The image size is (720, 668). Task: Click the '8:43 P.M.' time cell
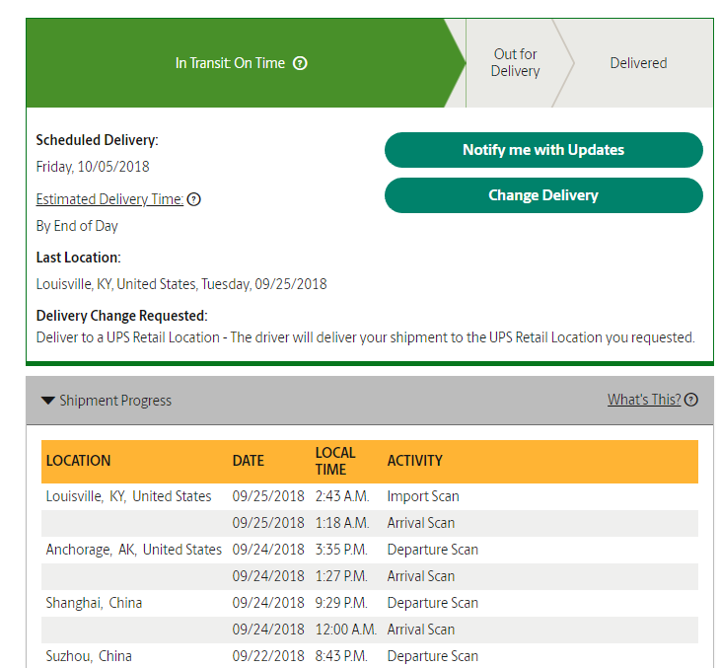(341, 656)
